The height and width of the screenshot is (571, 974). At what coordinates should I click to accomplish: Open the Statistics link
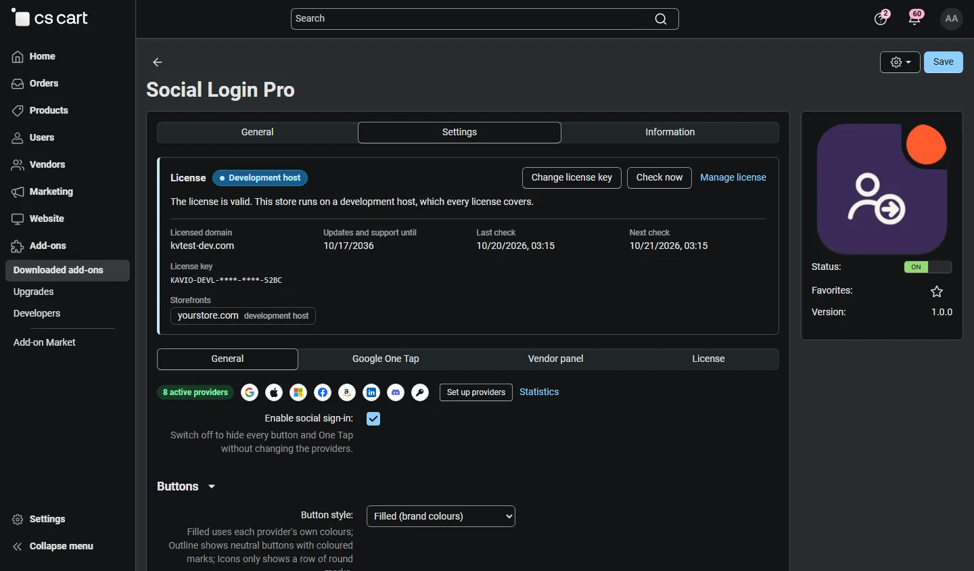coord(539,392)
